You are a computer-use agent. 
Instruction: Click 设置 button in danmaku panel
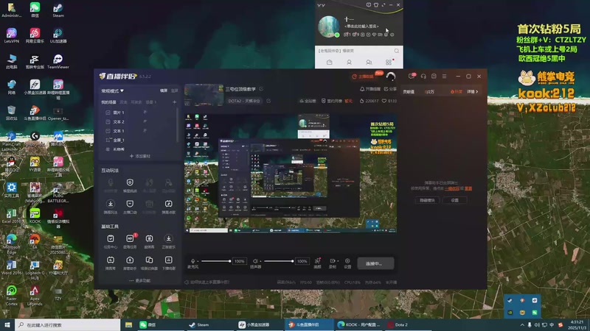(455, 200)
